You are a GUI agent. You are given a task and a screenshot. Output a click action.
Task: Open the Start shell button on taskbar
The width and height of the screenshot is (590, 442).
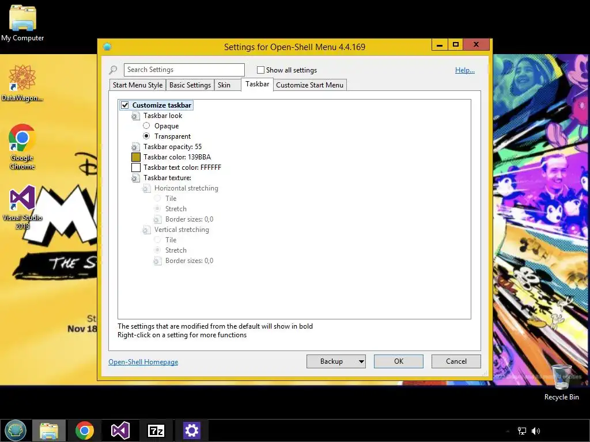pyautogui.click(x=16, y=430)
